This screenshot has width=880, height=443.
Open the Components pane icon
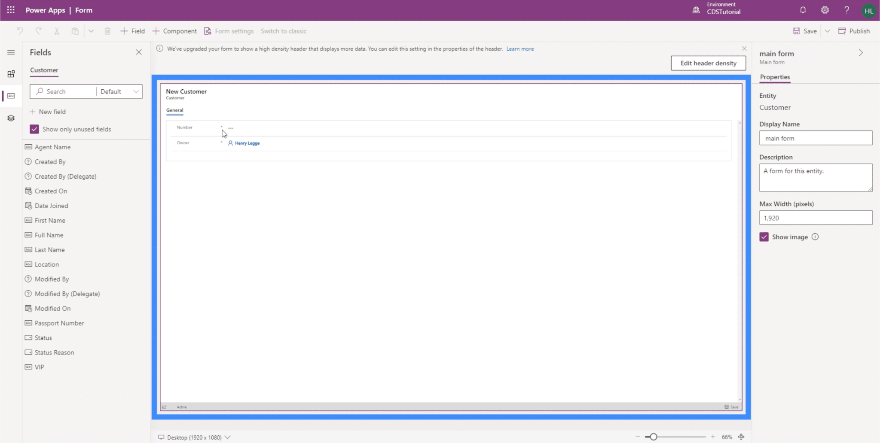pos(11,74)
